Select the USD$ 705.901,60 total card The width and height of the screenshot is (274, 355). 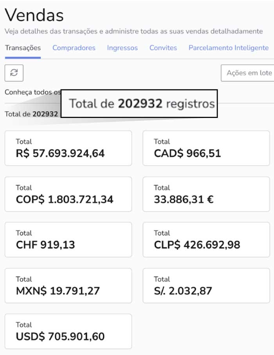(68, 331)
